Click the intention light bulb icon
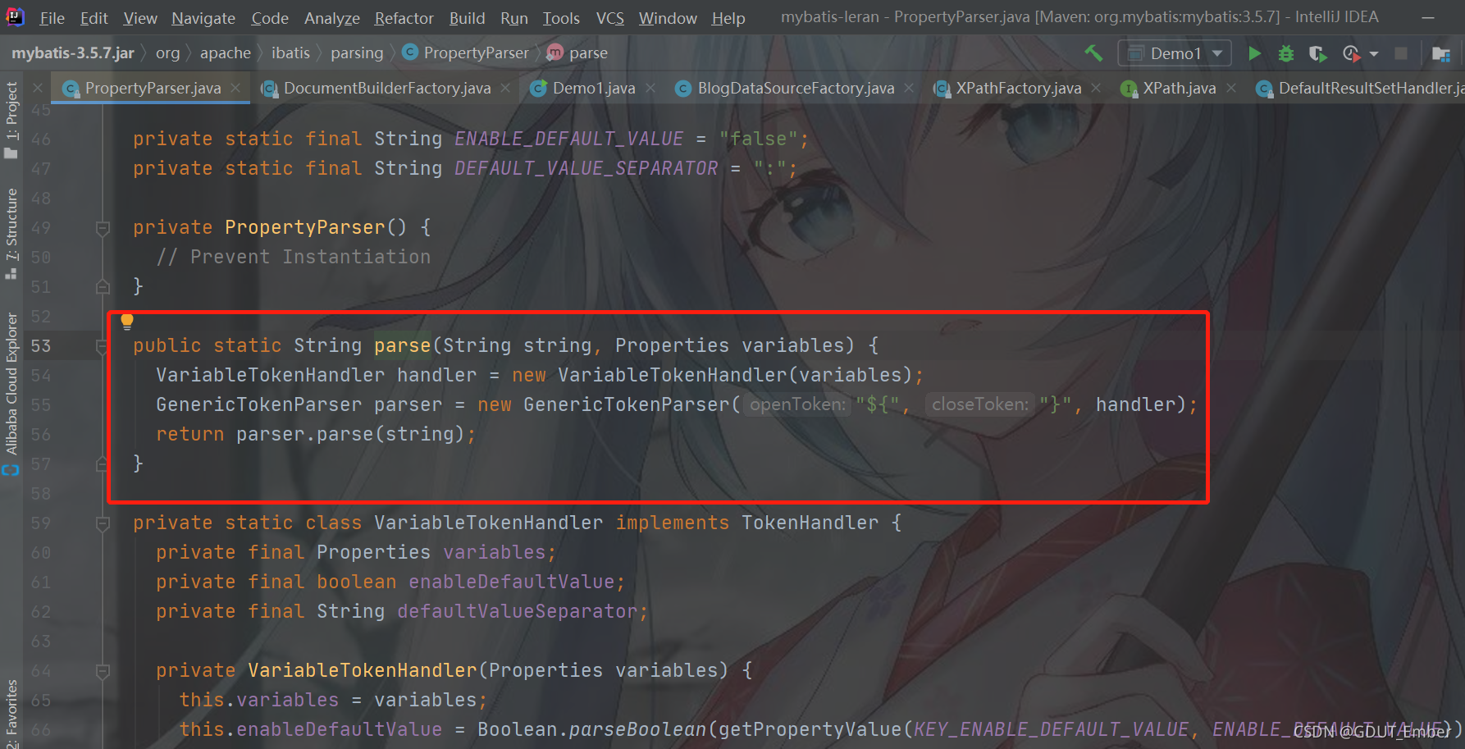 point(127,321)
